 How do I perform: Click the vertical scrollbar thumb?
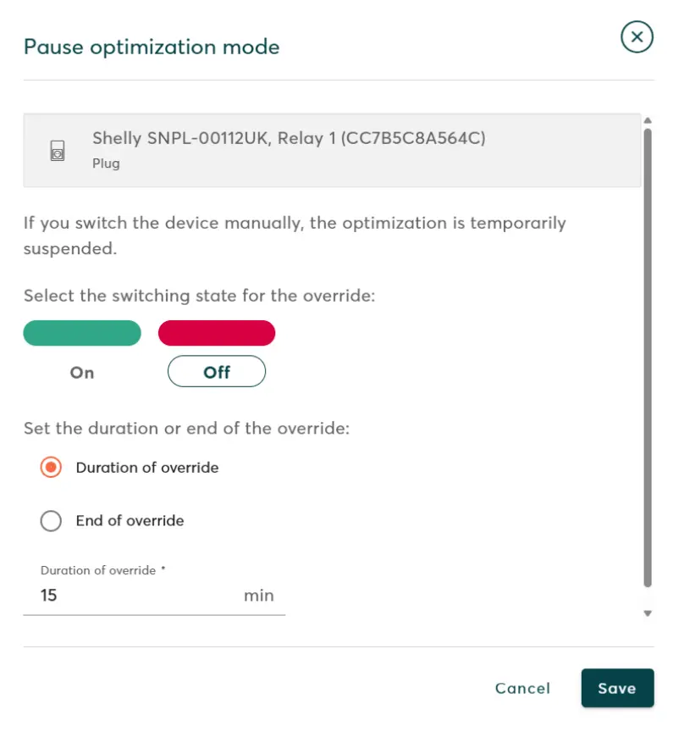648,356
